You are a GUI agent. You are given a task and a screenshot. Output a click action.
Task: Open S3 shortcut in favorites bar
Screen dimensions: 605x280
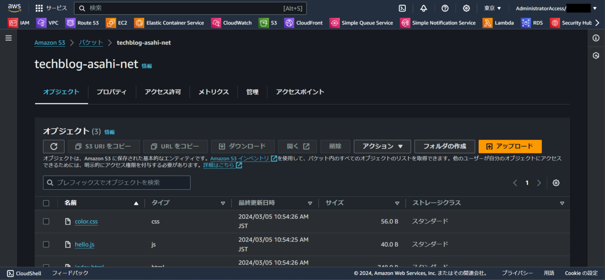268,23
